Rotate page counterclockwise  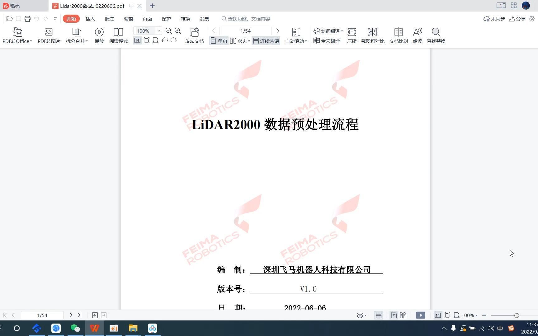[165, 40]
